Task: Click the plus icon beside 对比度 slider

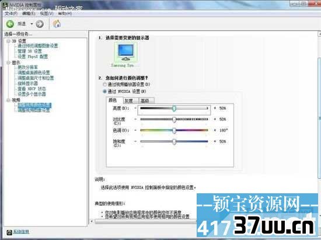Action: pyautogui.click(x=215, y=119)
